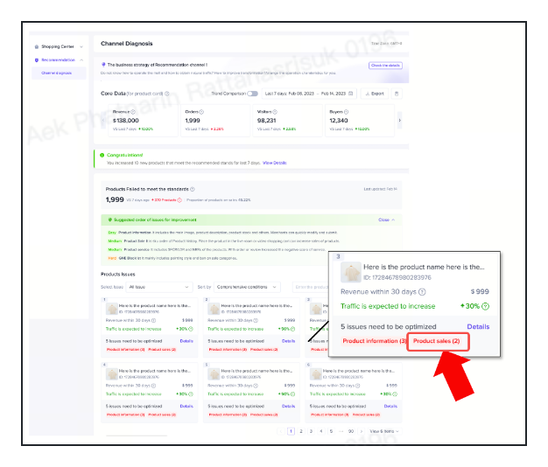Click Revenue within 30 days help icon on card 1

tap(154, 320)
